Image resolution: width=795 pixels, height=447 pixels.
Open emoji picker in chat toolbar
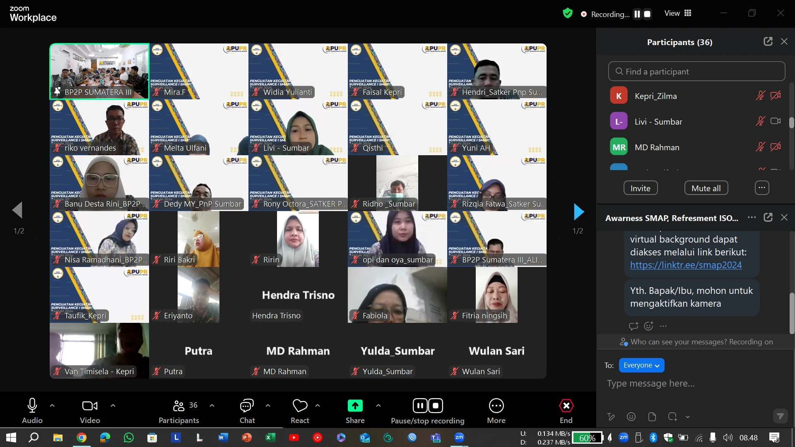(631, 417)
